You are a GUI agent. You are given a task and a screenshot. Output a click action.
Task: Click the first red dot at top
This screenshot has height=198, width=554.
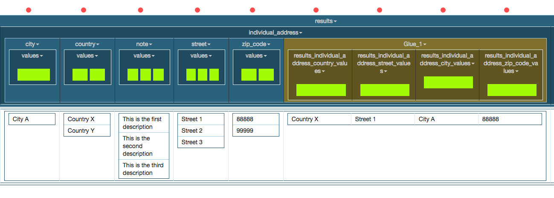pos(29,10)
